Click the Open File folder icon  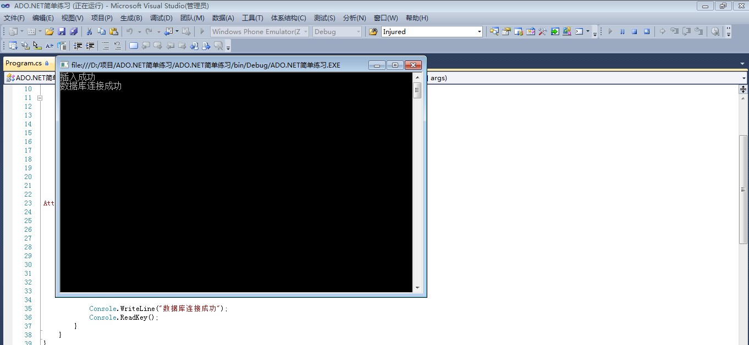point(49,32)
